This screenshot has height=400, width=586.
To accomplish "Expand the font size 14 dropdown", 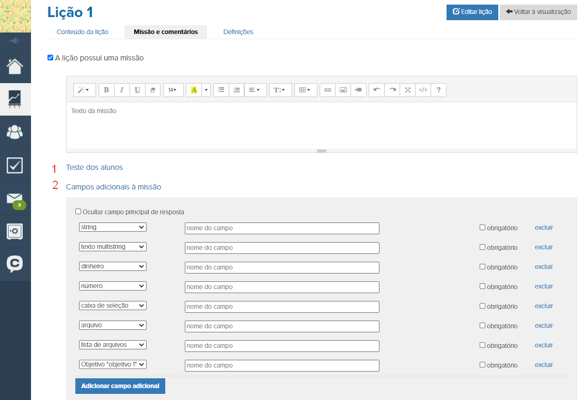I will [x=172, y=90].
